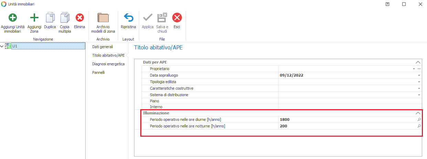Viewport: 427px width, 159px height.
Task: Exit using the Esci icon
Action: tap(177, 18)
